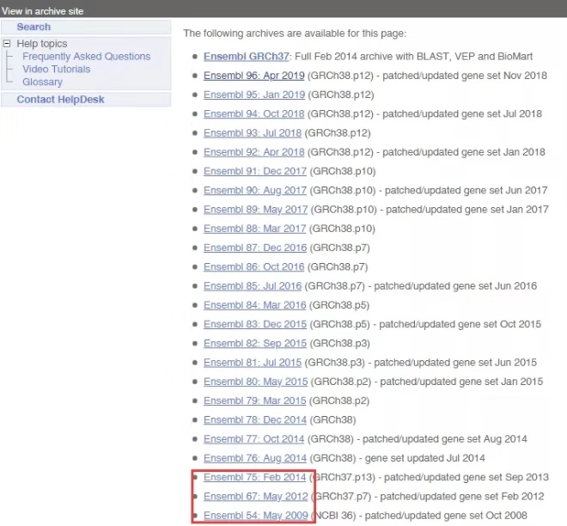Open Ensembl 92: Apr 2018 archive
The width and height of the screenshot is (567, 526).
[253, 152]
